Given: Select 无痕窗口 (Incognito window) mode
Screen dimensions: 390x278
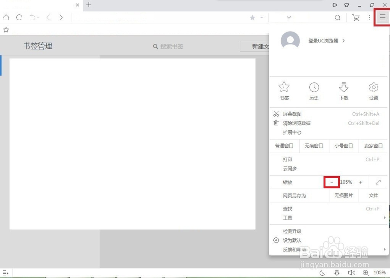Looking at the screenshot, I should click(314, 146).
